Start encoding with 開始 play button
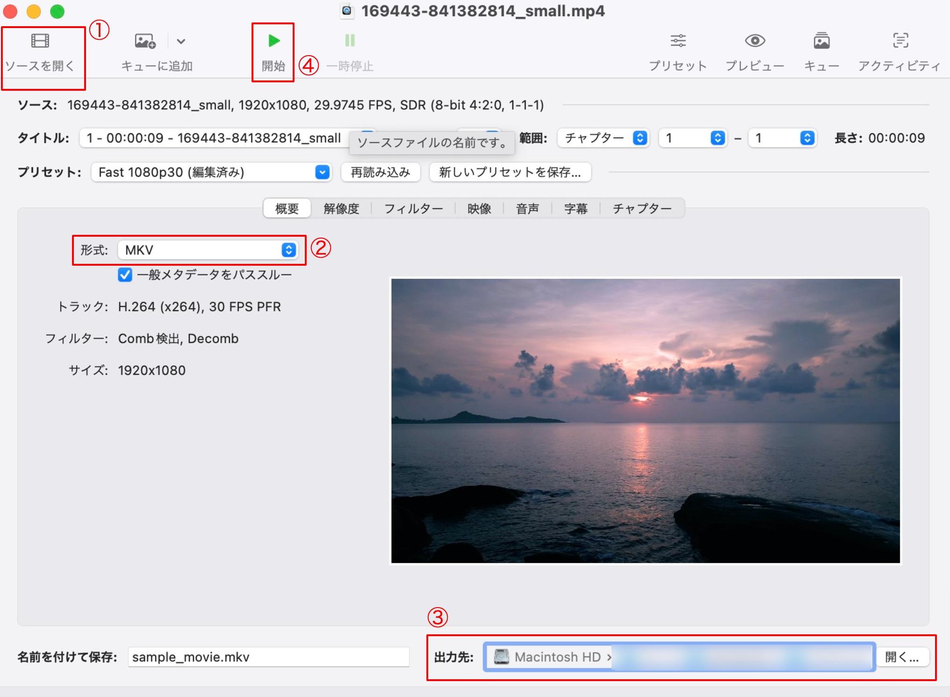Image resolution: width=950 pixels, height=697 pixels. [273, 41]
